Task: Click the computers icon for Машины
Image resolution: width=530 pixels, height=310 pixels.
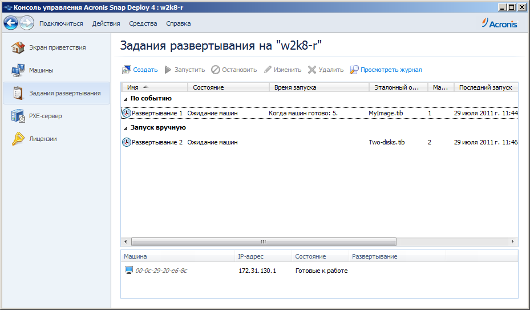Action: pos(18,70)
